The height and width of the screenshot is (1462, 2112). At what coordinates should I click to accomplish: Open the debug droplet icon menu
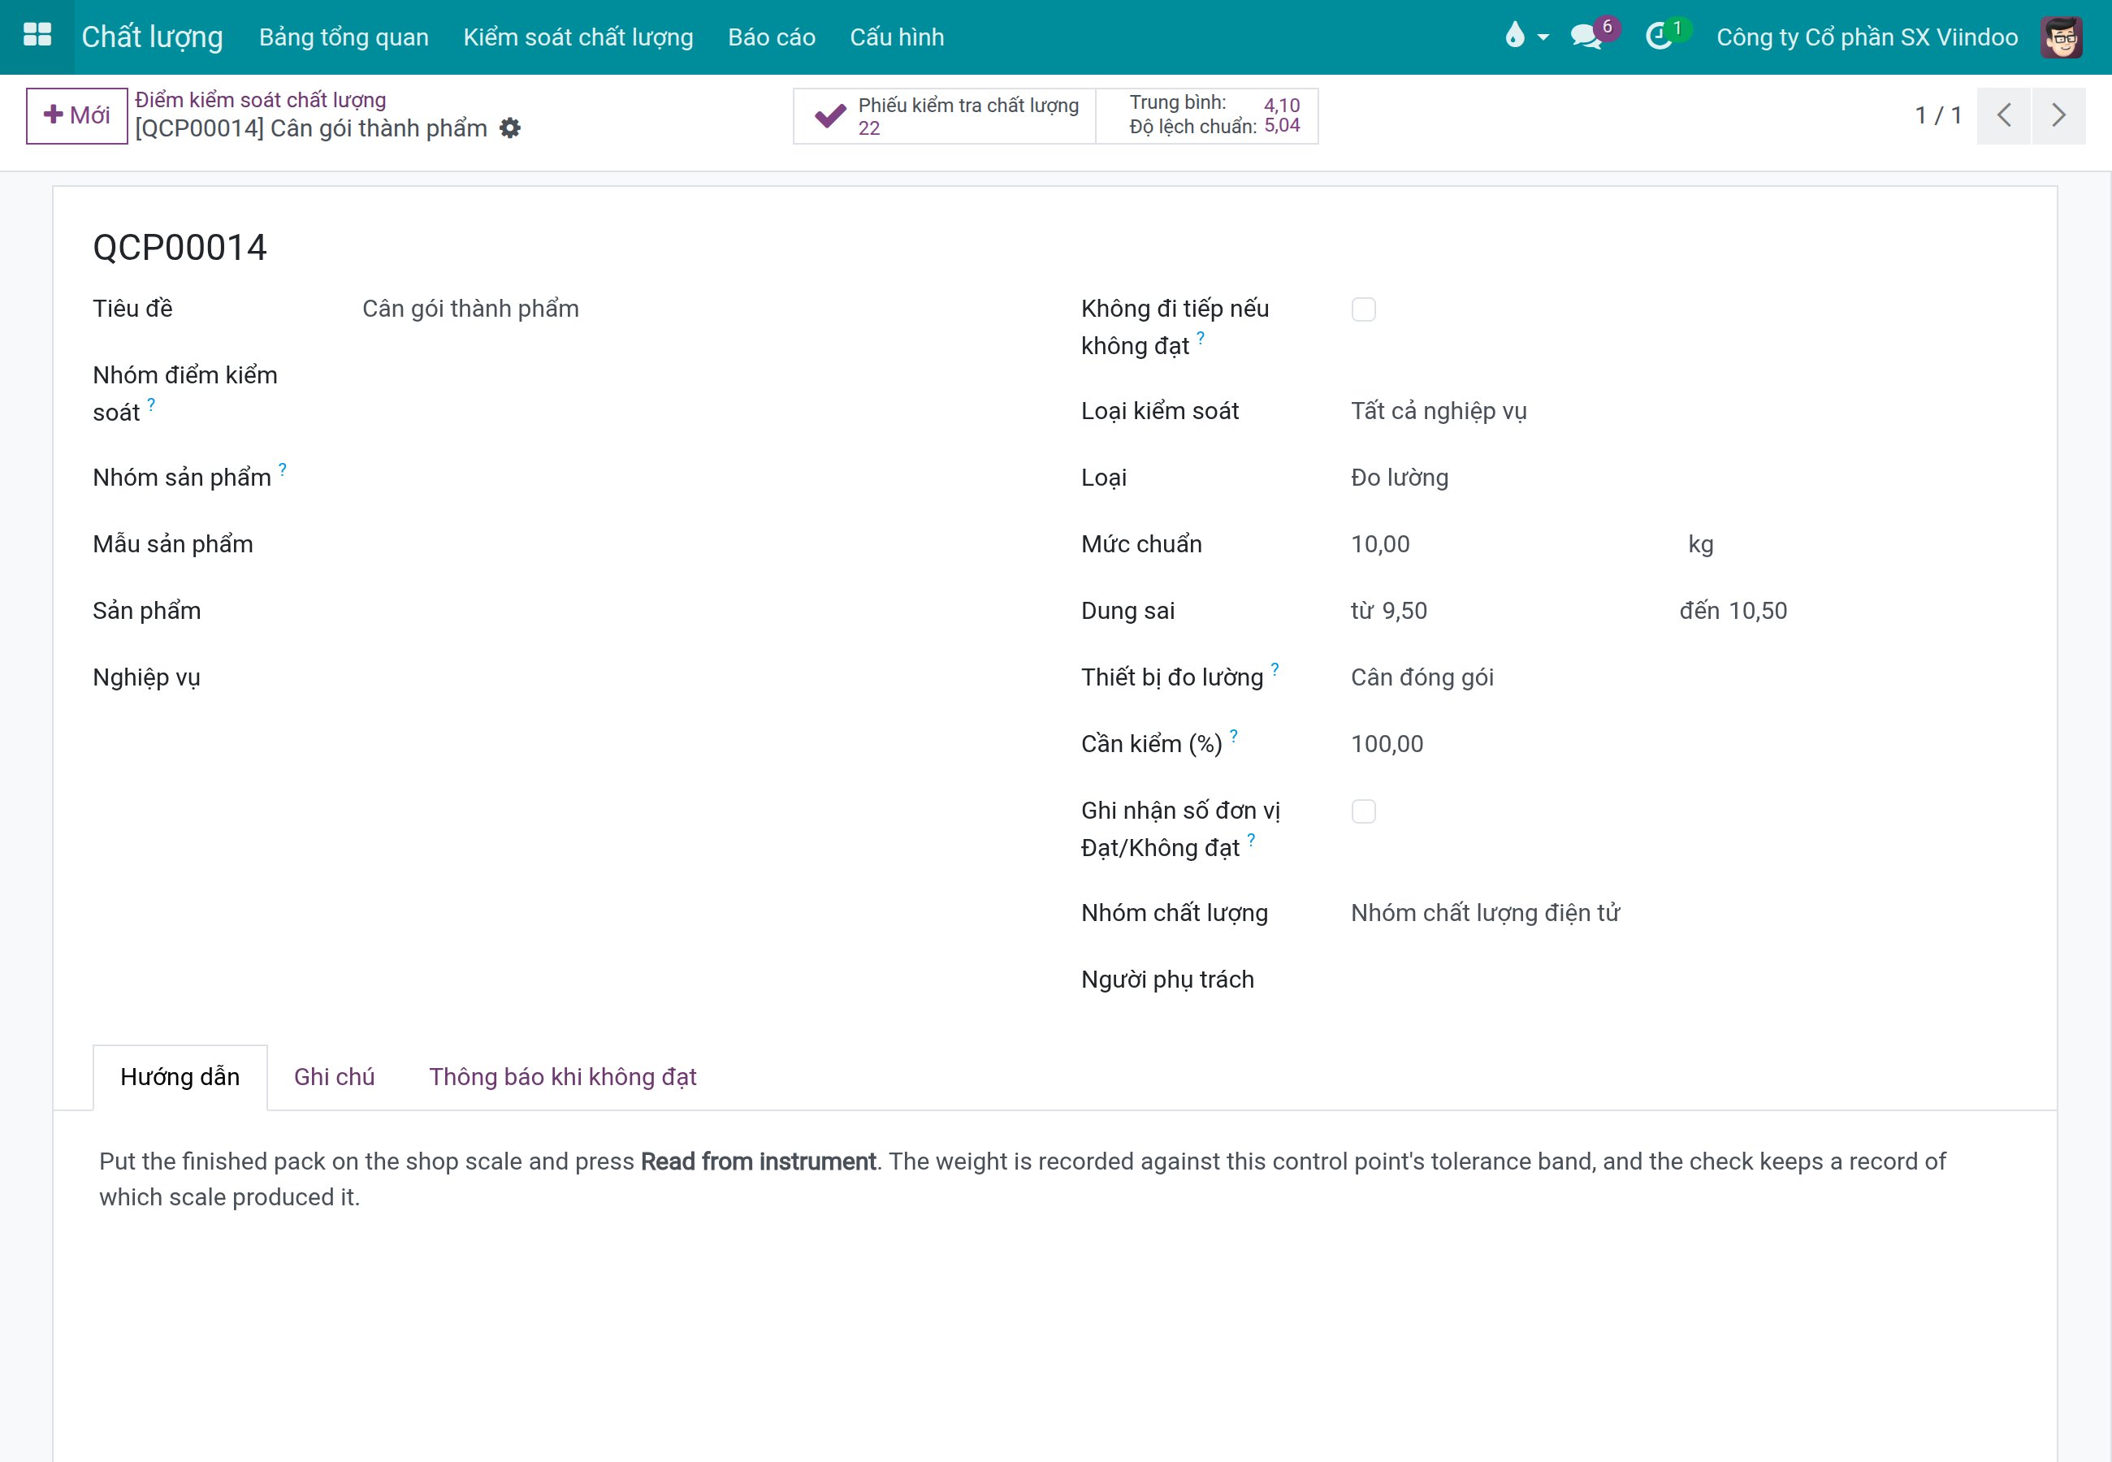coord(1515,37)
